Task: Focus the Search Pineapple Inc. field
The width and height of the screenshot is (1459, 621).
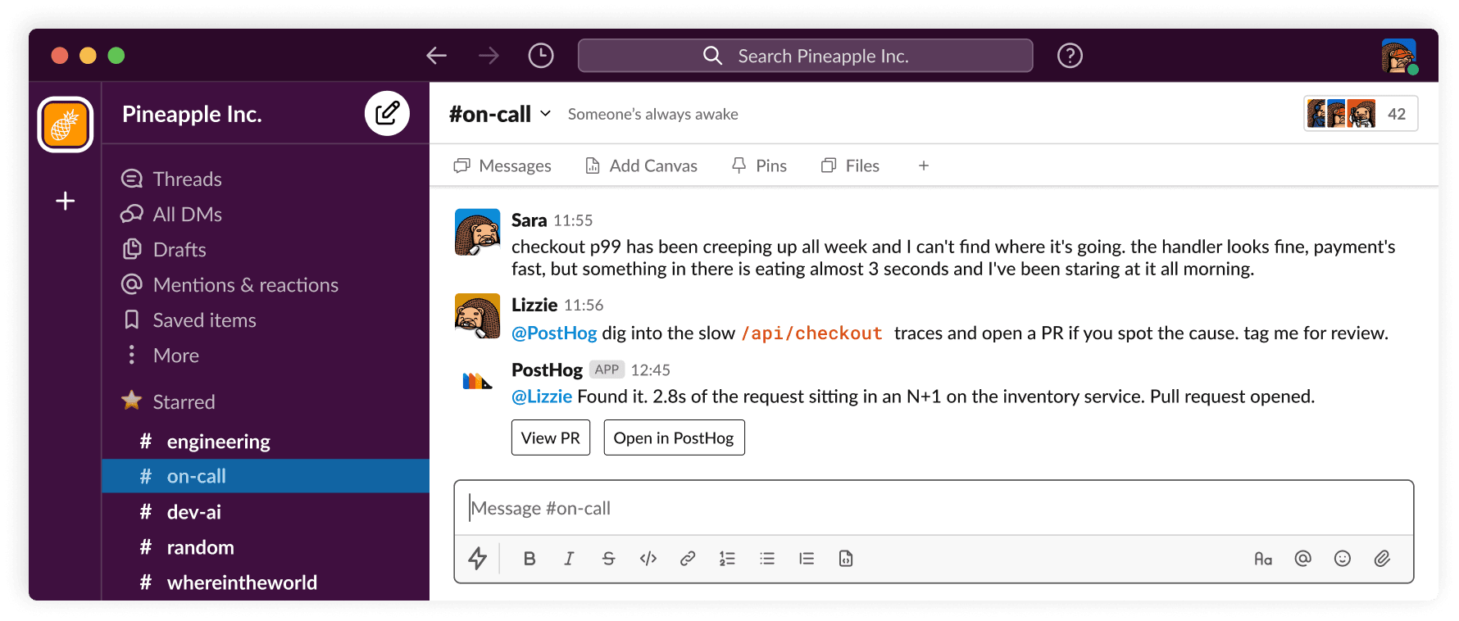Action: click(805, 56)
